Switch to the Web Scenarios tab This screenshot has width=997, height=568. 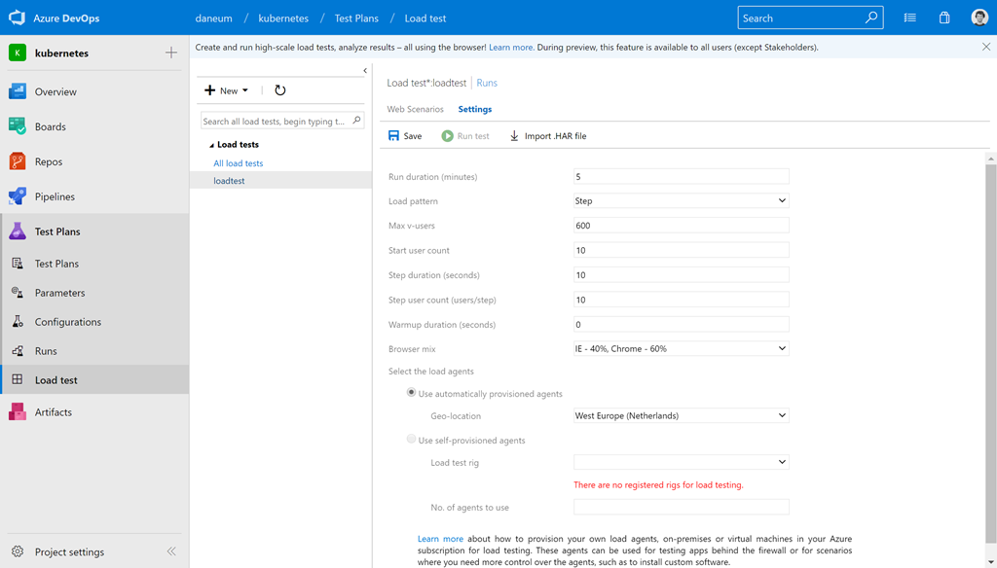click(x=415, y=110)
